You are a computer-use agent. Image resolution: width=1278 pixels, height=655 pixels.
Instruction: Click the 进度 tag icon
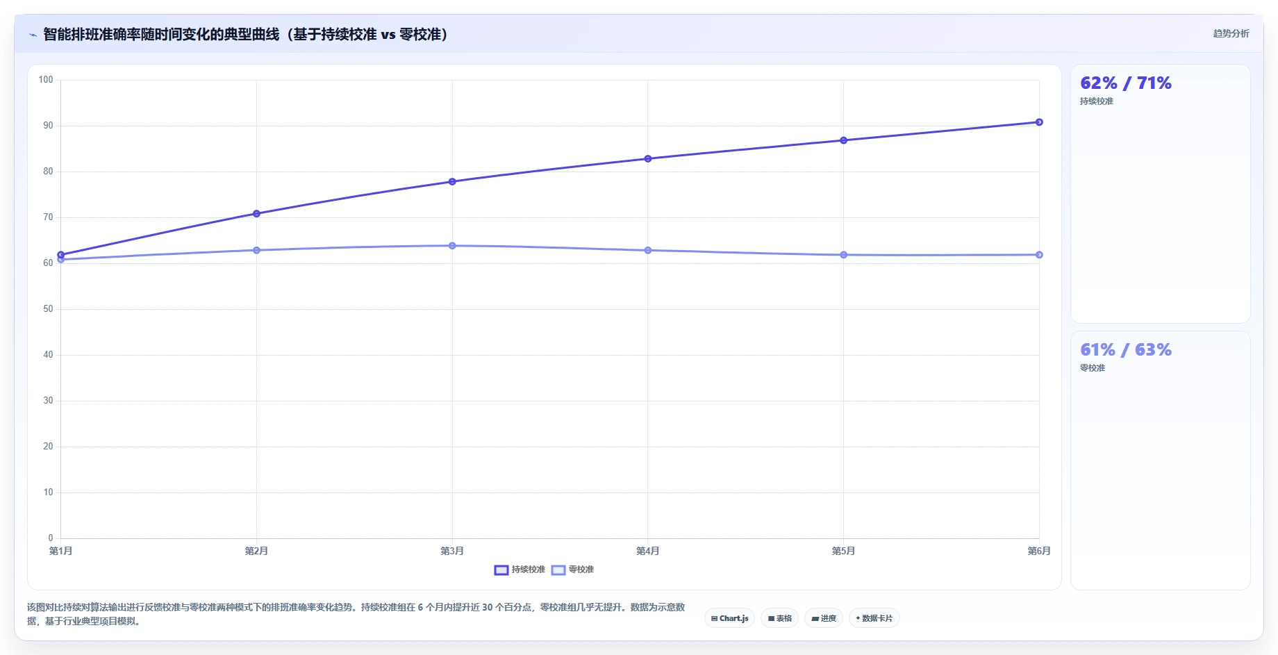pos(815,618)
